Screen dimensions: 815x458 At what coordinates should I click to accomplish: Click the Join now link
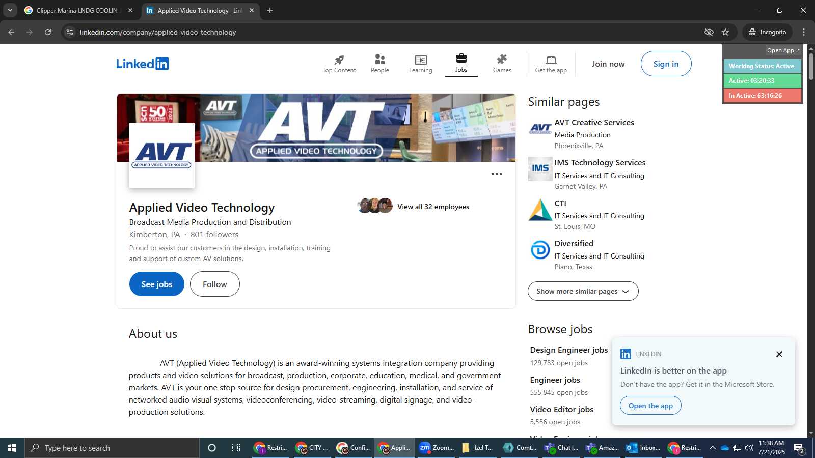pos(608,64)
